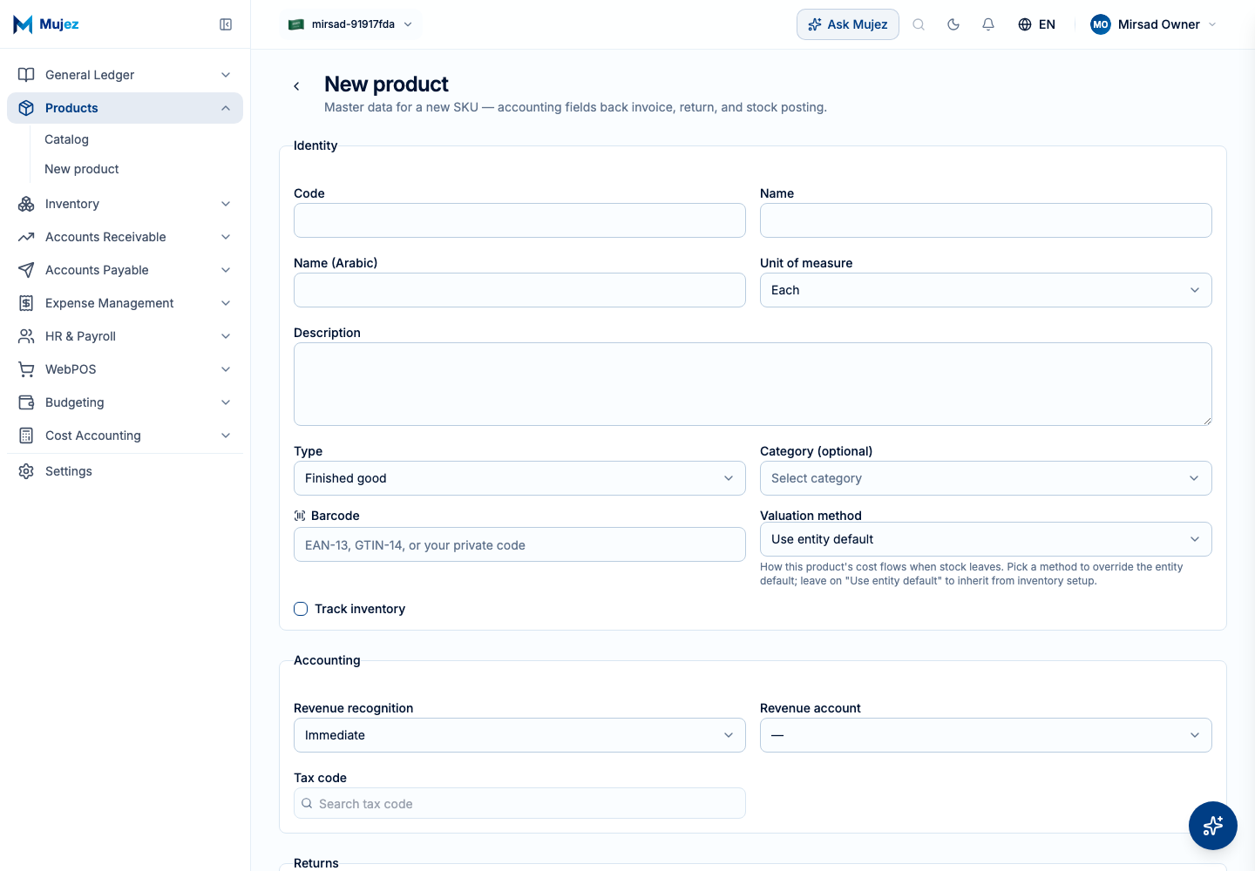Expand Accounts Payable chevron
This screenshot has width=1255, height=871.
[226, 270]
